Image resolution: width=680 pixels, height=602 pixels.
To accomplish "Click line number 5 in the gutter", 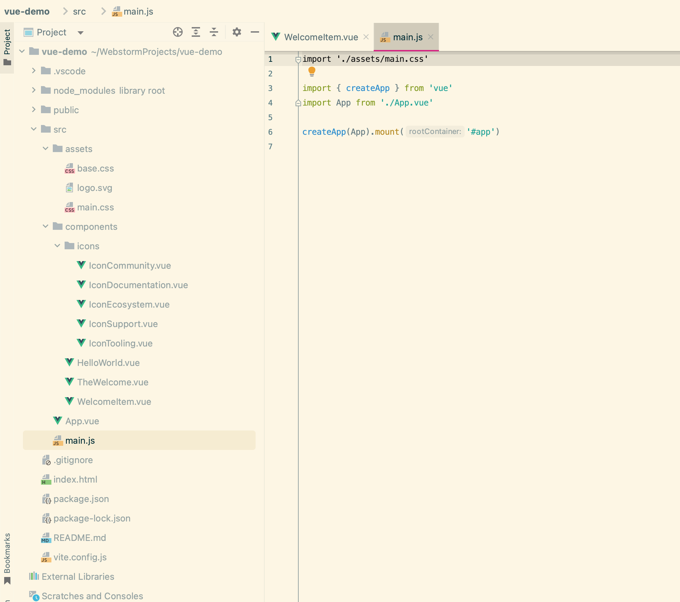I will (270, 117).
